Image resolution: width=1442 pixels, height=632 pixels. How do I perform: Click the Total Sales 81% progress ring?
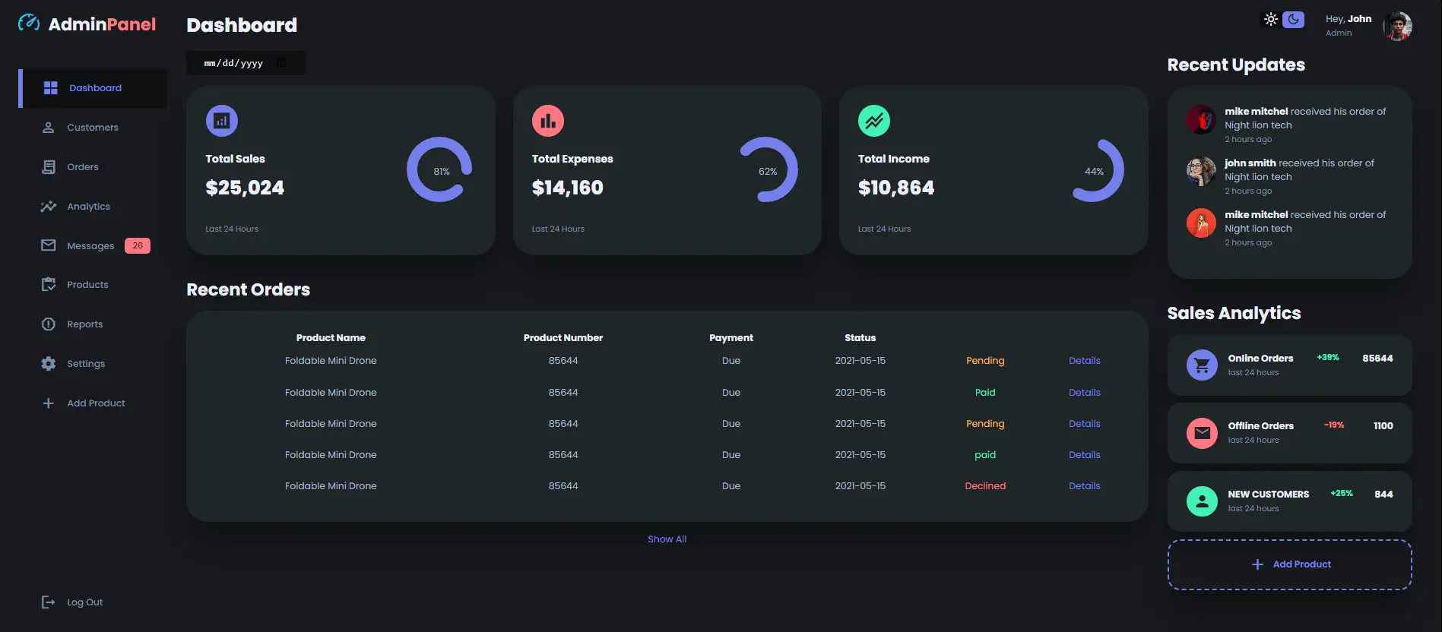[x=439, y=169]
